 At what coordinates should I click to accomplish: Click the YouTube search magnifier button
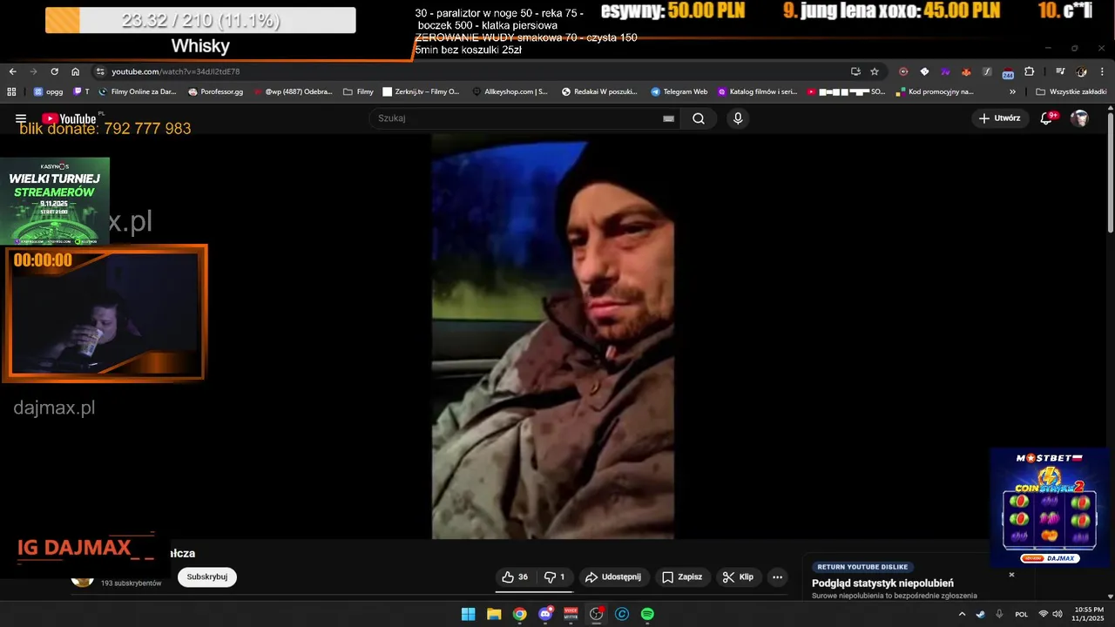click(698, 118)
